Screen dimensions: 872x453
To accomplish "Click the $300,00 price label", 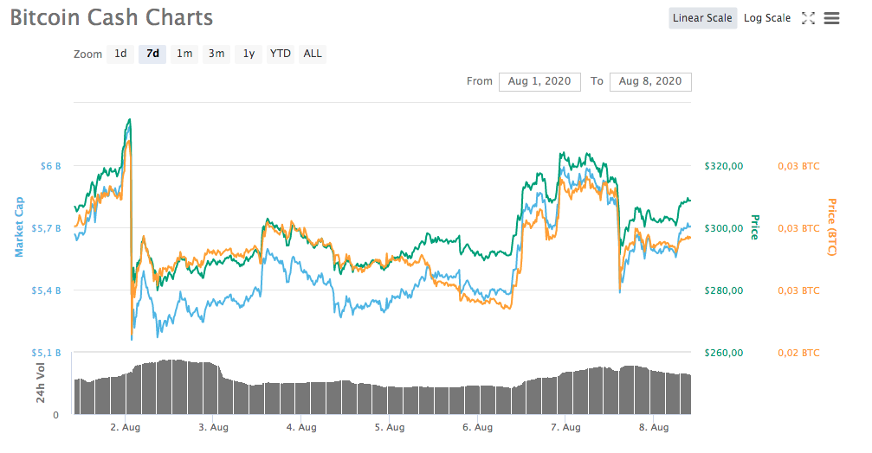I will [x=724, y=228].
